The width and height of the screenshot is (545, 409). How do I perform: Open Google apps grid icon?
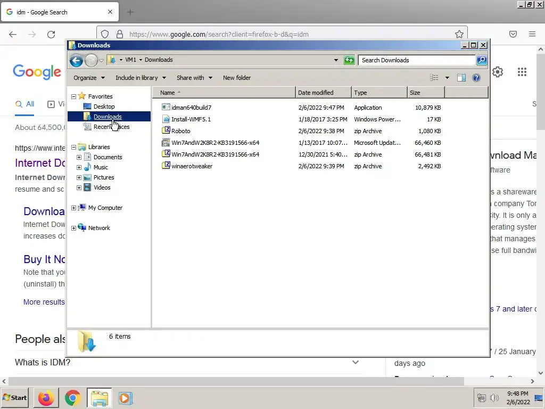click(x=522, y=72)
